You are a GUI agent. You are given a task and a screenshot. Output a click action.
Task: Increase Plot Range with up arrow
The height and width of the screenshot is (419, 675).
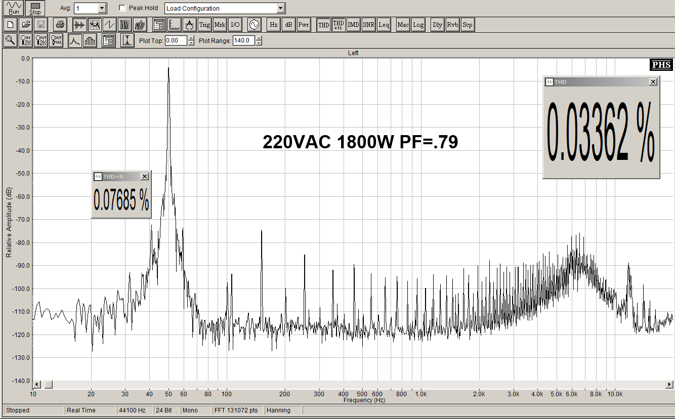[x=259, y=38]
